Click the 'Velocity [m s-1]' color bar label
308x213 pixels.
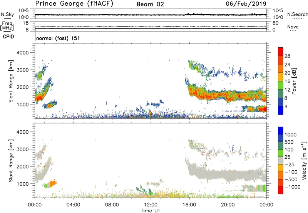[x=304, y=160]
